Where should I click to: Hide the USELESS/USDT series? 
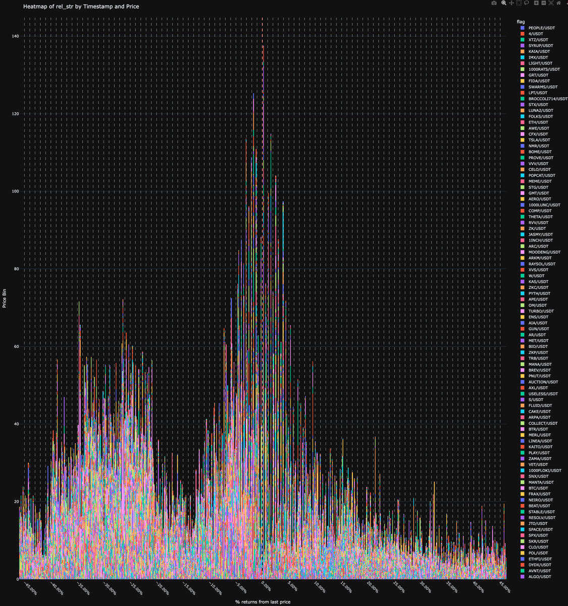[x=539, y=394]
